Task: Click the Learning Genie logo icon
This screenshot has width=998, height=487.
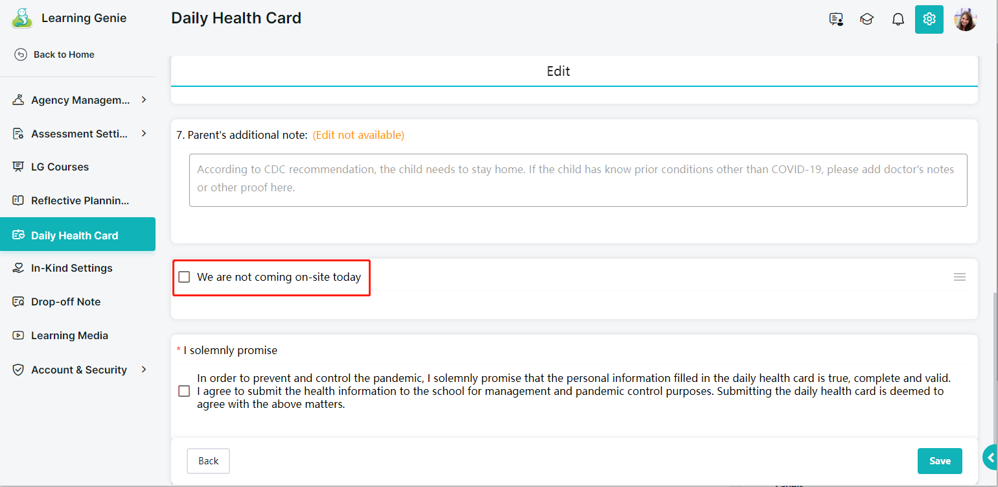Action: point(22,18)
